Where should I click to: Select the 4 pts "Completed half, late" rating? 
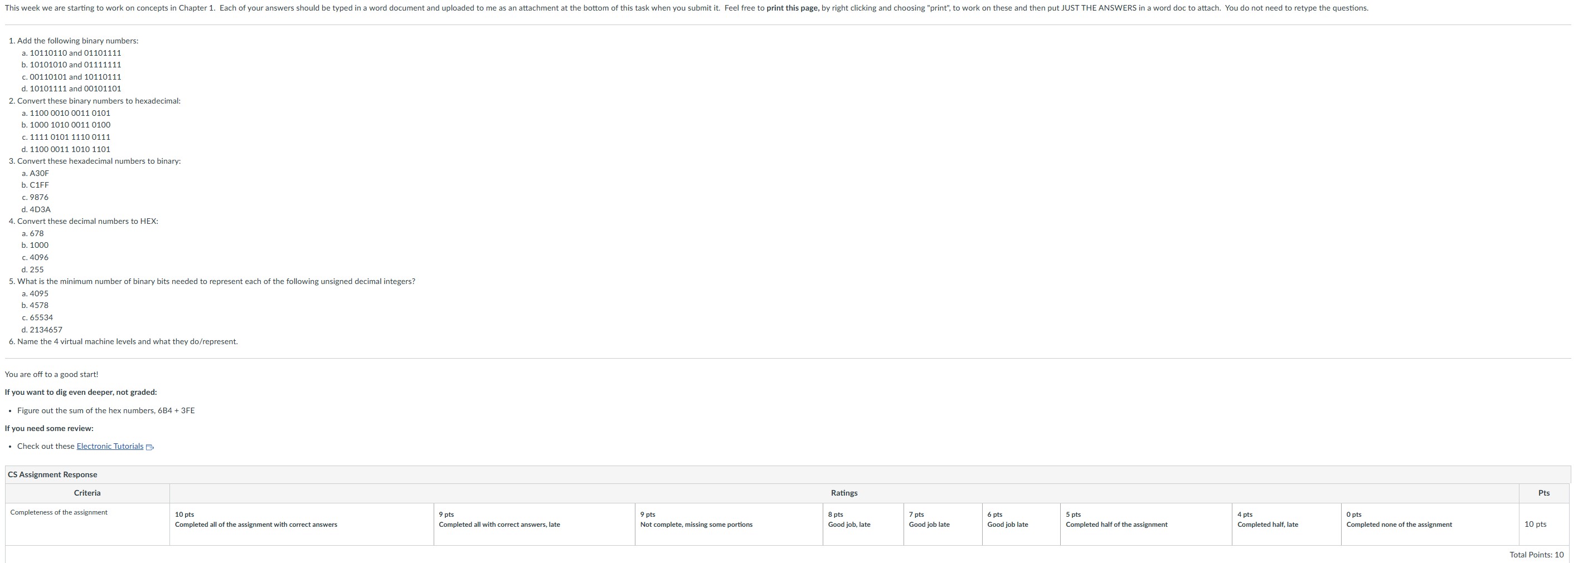(1287, 525)
